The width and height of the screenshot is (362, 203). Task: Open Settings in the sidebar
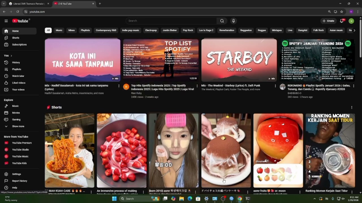click(x=19, y=174)
